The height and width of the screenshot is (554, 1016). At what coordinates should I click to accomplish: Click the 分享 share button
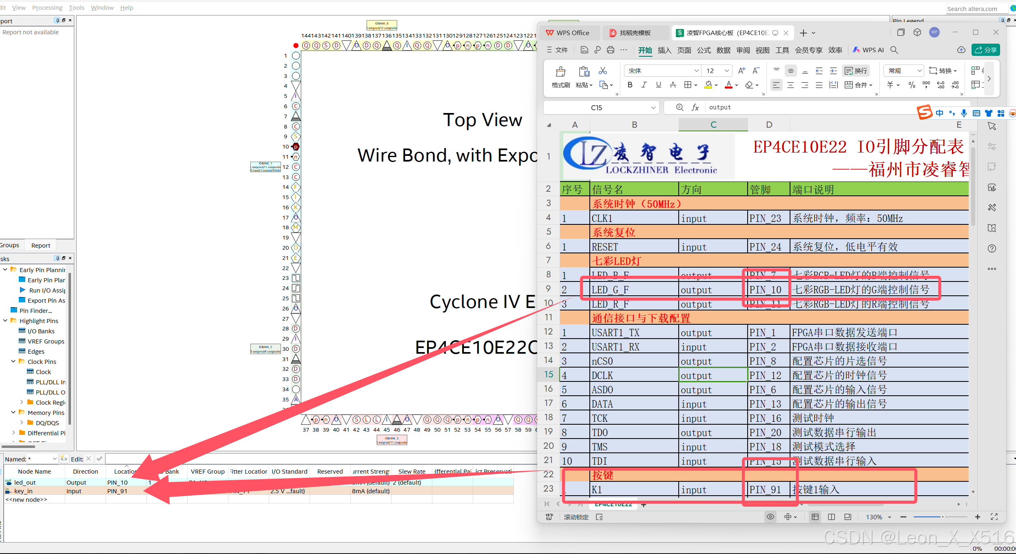click(985, 50)
